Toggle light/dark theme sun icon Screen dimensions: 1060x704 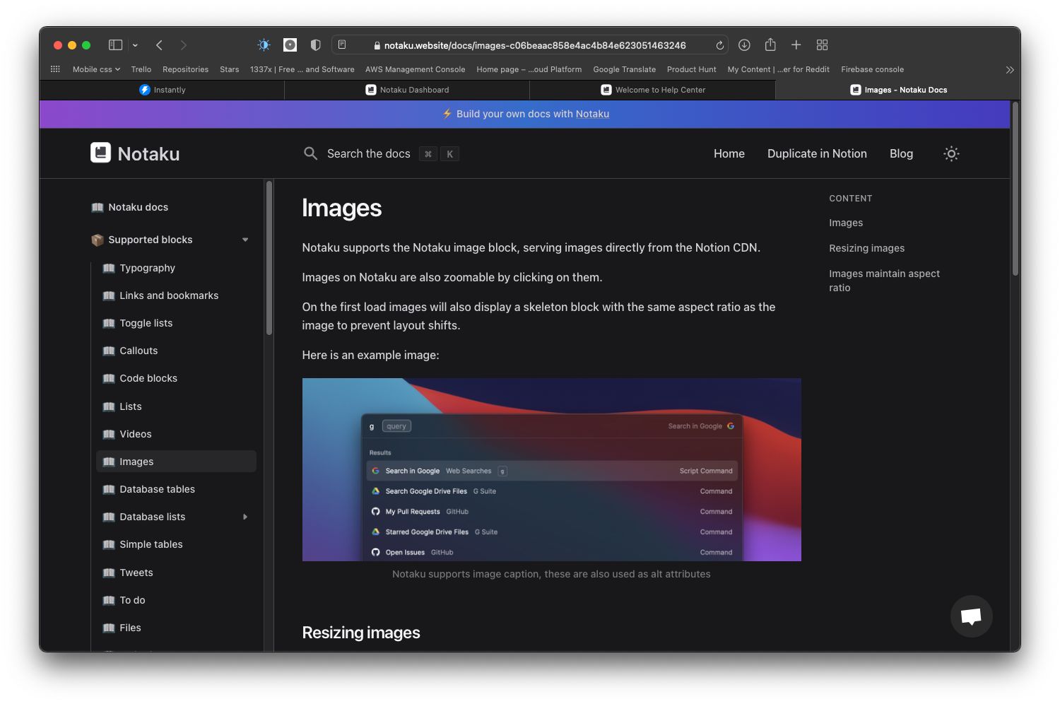(951, 153)
